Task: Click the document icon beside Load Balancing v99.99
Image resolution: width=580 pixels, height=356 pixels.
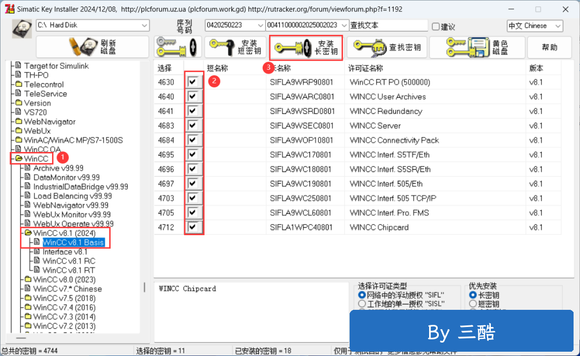Action: [27, 195]
